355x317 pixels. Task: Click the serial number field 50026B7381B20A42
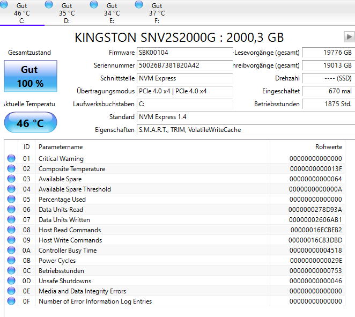[x=185, y=65]
